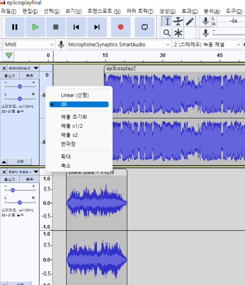245x285 pixels.
Task: Choose Linear (선형) scale option
Action: (75, 95)
